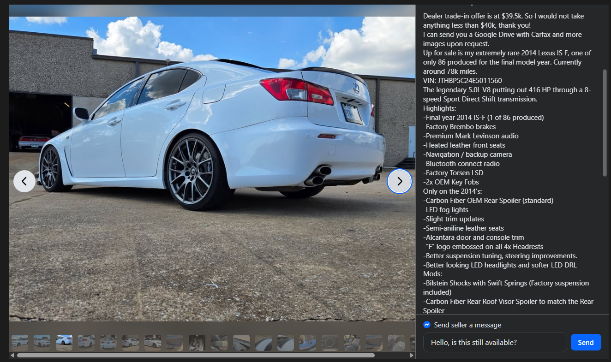Open the first thumbnail in the strip
611x362 pixels.
click(x=20, y=343)
